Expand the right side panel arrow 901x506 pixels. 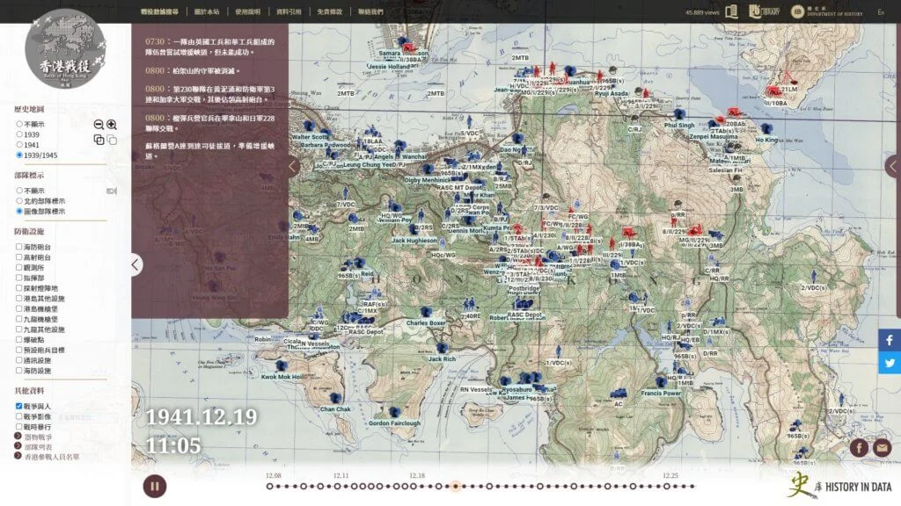point(893,166)
